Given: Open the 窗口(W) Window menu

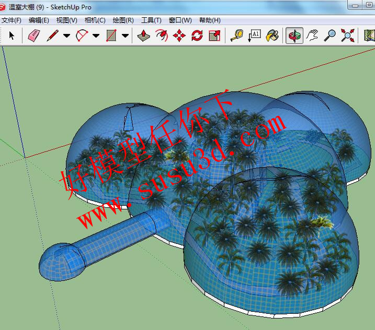Looking at the screenshot, I should pyautogui.click(x=180, y=20).
